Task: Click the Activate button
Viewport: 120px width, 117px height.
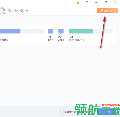Action: [x=108, y=11]
